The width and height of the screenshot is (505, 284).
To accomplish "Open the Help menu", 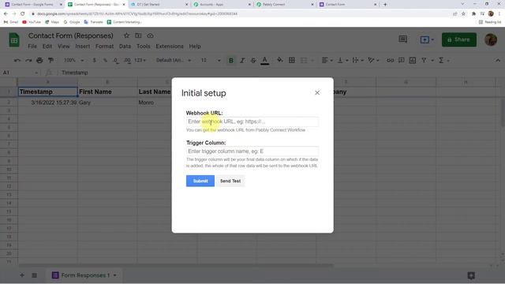I will click(195, 47).
